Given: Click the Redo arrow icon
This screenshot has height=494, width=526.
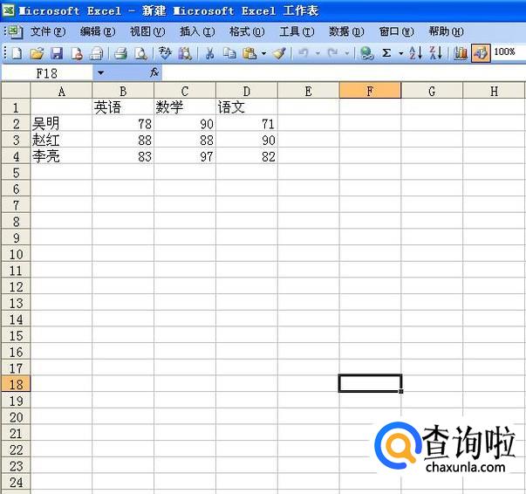Looking at the screenshot, I should 332,53.
